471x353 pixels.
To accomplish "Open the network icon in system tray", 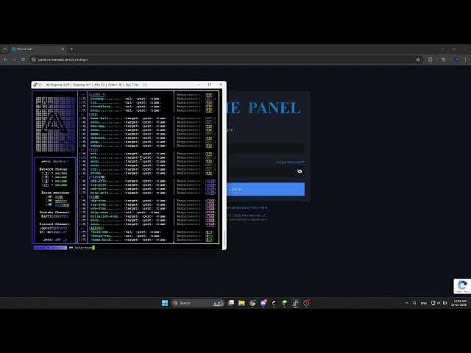I will pyautogui.click(x=433, y=303).
